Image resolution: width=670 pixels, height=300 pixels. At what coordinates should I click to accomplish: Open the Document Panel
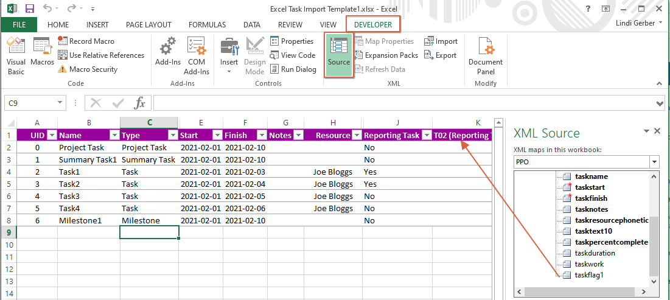coord(486,57)
